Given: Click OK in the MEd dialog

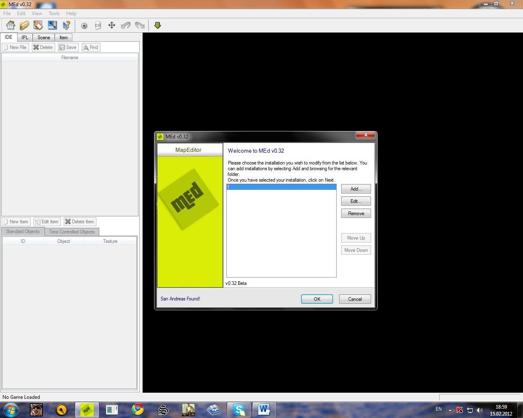Looking at the screenshot, I should click(317, 299).
